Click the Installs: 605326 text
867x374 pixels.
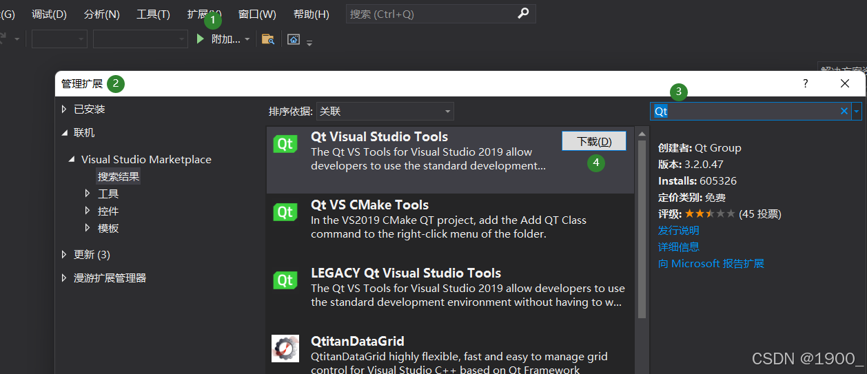coord(697,180)
